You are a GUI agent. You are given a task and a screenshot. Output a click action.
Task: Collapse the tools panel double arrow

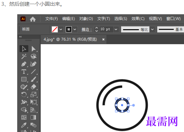20,37
